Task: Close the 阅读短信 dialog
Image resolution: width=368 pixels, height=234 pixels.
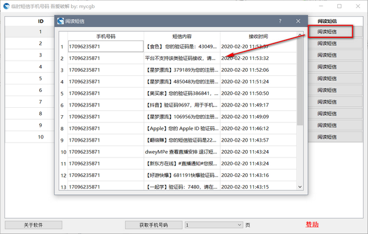Action: click(x=298, y=21)
